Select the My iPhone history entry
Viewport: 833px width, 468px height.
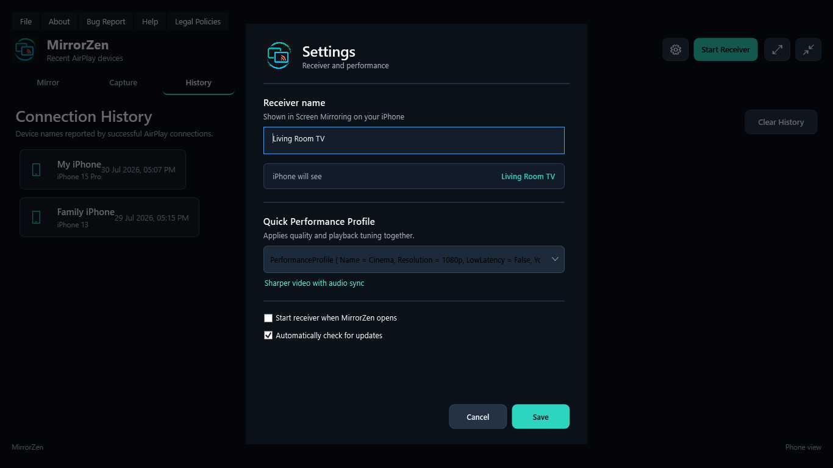pos(103,169)
